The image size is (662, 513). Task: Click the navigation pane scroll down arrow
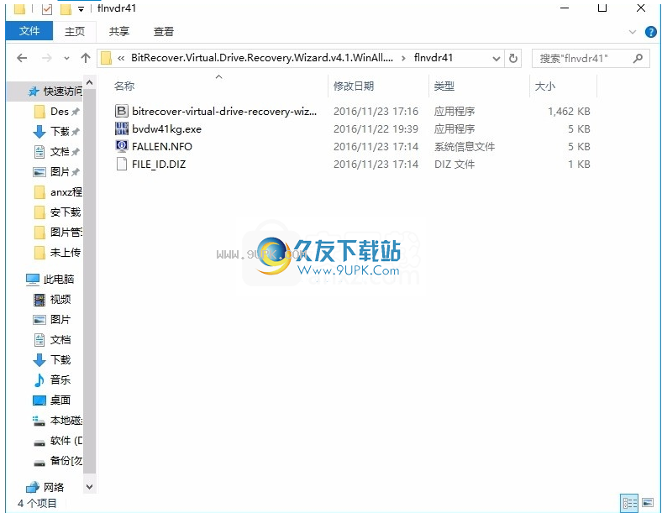90,487
